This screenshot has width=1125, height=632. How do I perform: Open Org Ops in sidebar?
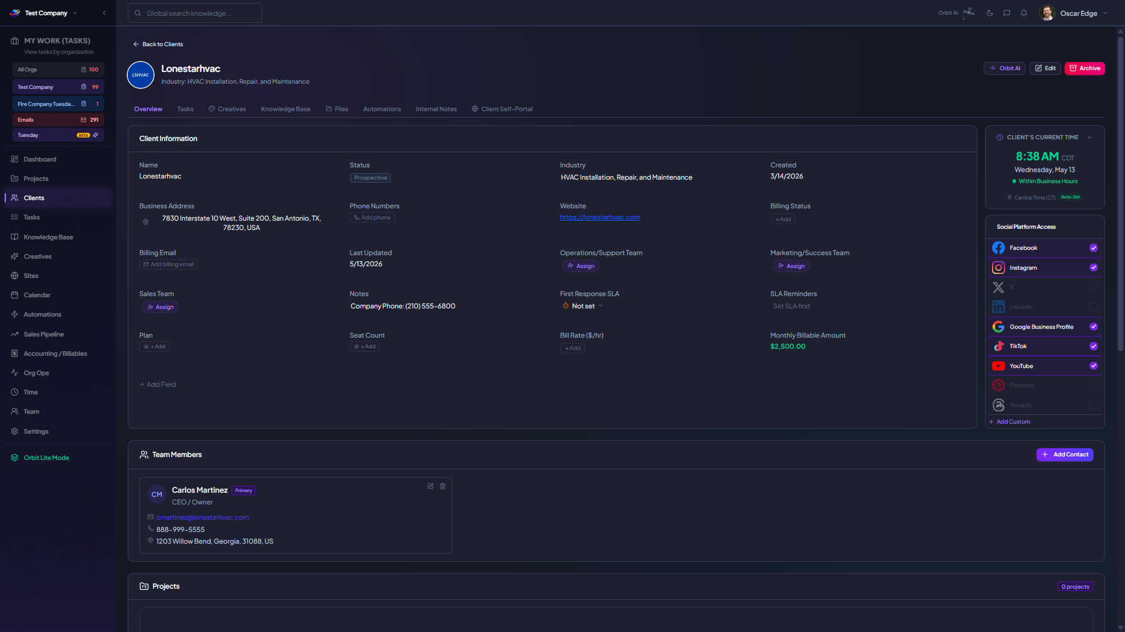click(57, 373)
